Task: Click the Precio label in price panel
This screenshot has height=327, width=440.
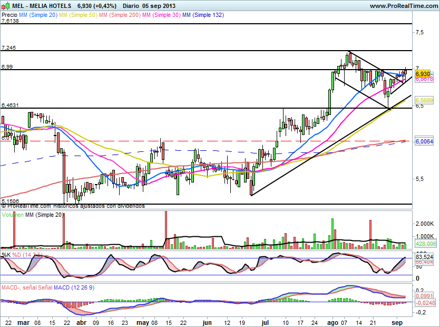Action: coord(9,15)
